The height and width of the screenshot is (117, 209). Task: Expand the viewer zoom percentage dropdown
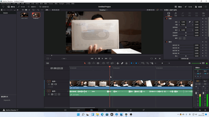tap(48, 10)
